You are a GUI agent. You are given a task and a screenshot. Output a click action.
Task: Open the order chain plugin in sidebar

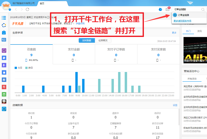[x=4, y=109]
